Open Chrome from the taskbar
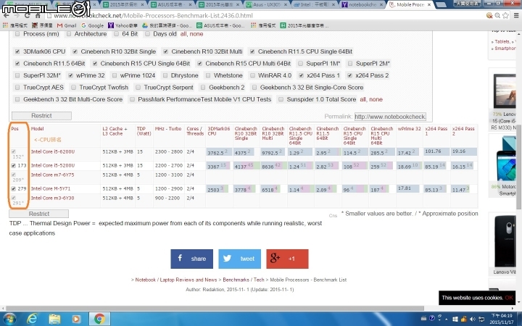This screenshot has height=326, width=522. coord(99,319)
